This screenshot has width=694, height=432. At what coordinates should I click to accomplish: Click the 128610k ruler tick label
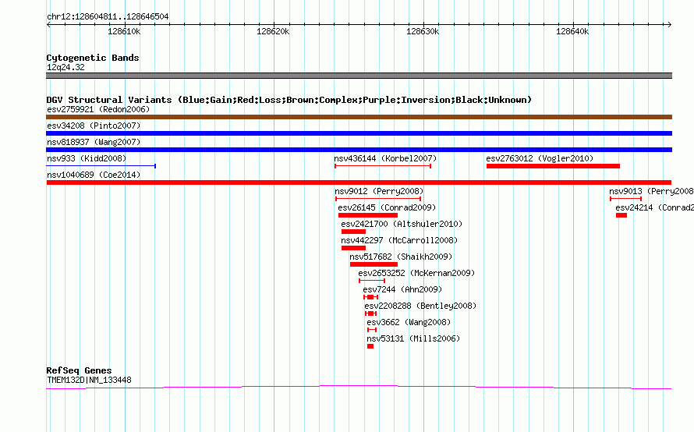124,31
